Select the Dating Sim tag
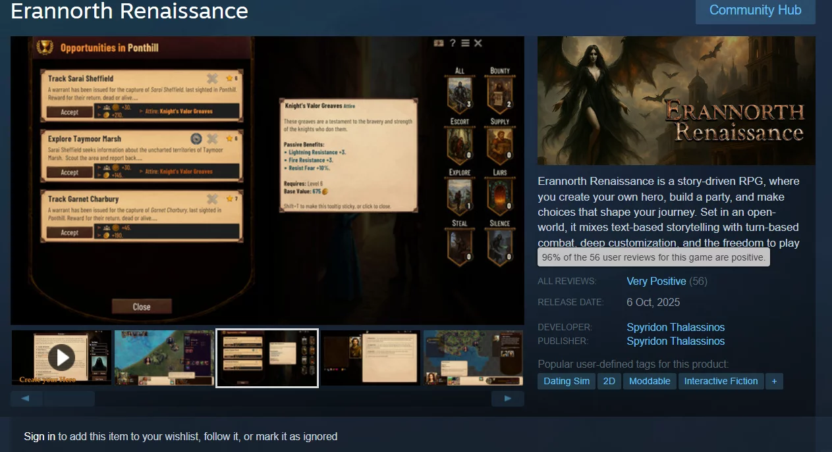832x452 pixels. coord(566,381)
